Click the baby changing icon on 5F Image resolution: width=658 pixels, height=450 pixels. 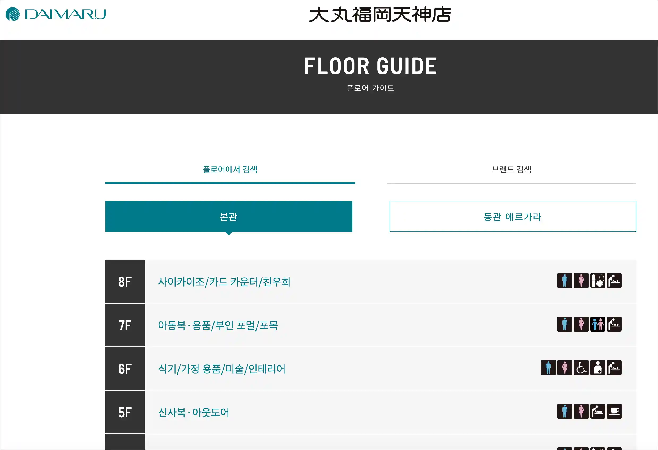click(597, 411)
